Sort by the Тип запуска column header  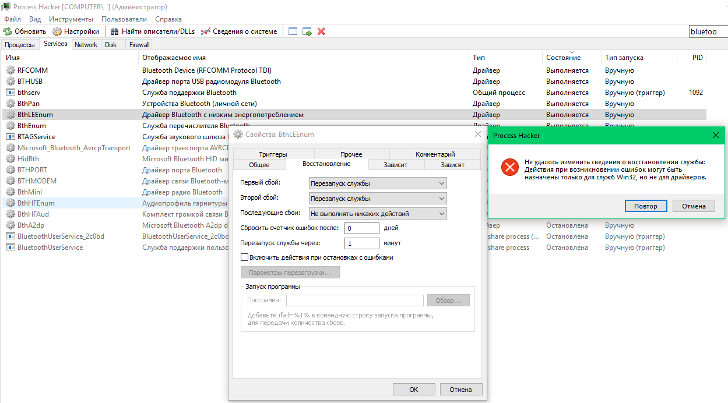pos(639,58)
